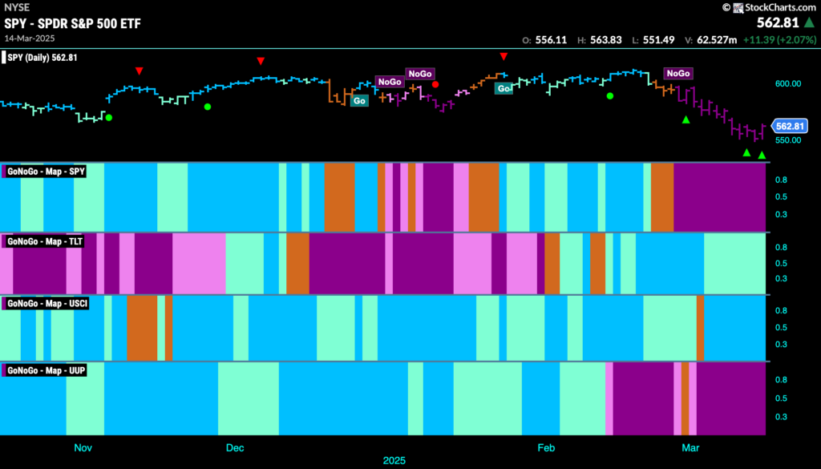Click the red down-triangle above mid-November price bars
Viewport: 821px width, 469px height.
(139, 71)
